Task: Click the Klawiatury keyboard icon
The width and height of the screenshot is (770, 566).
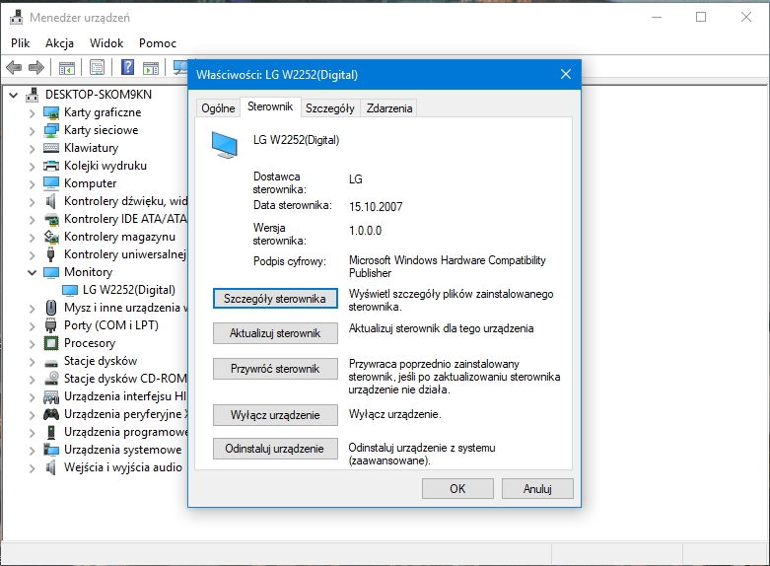Action: (x=51, y=148)
